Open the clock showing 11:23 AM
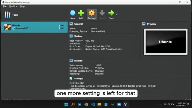Image resolution: width=192 pixels, height=108 pixels. point(181,104)
